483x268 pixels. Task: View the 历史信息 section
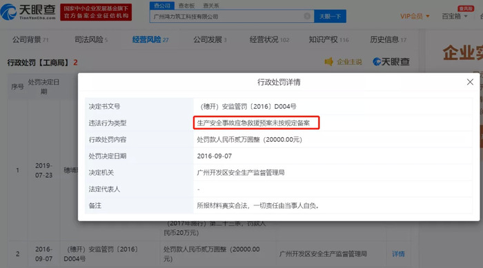388,39
